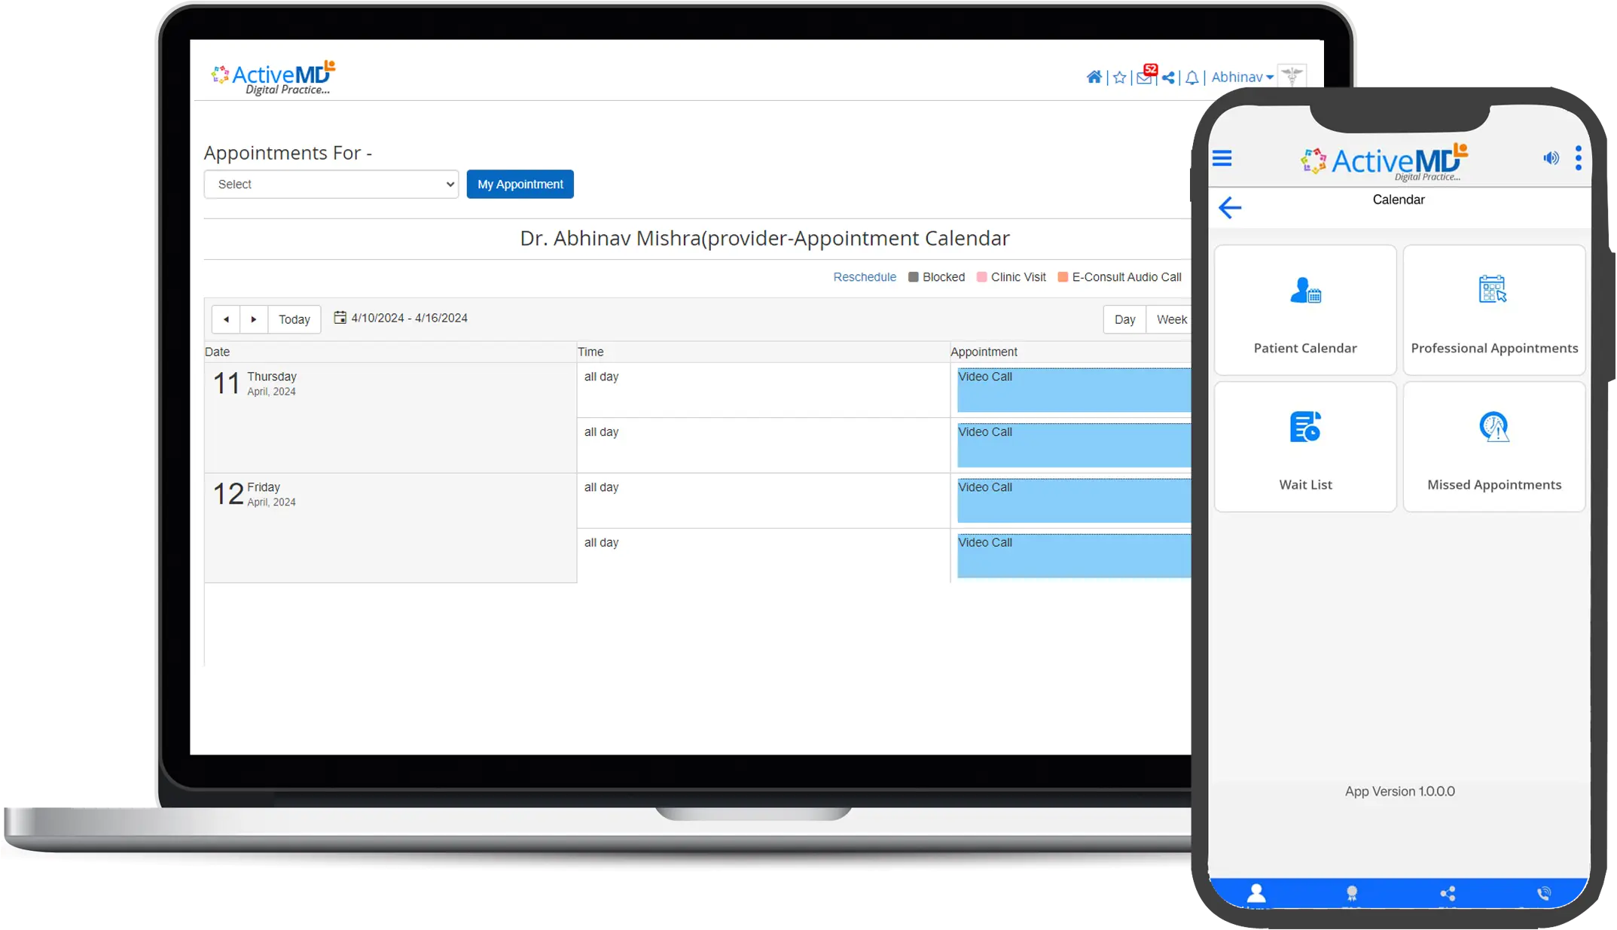1617x930 pixels.
Task: Open the Professional Appointments tile
Action: 1494,309
